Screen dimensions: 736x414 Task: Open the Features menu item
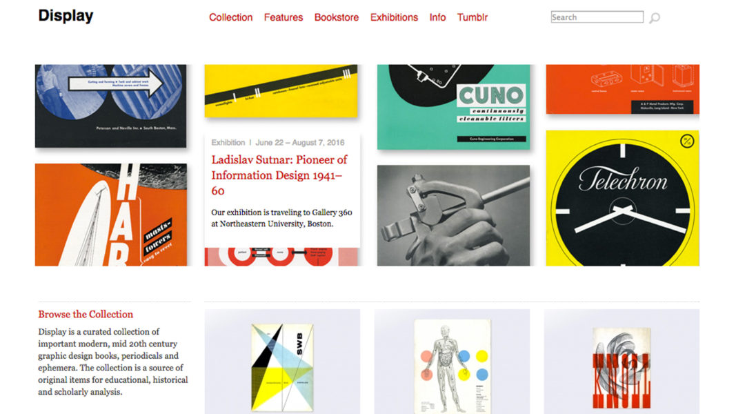coord(284,17)
